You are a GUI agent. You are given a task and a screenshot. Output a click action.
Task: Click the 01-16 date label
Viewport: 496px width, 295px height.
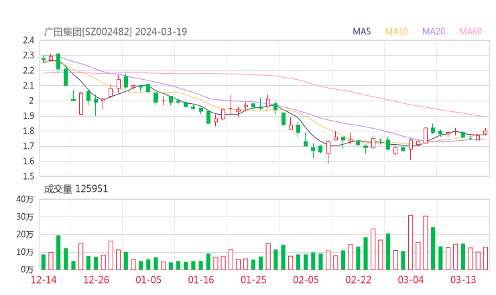(201, 280)
